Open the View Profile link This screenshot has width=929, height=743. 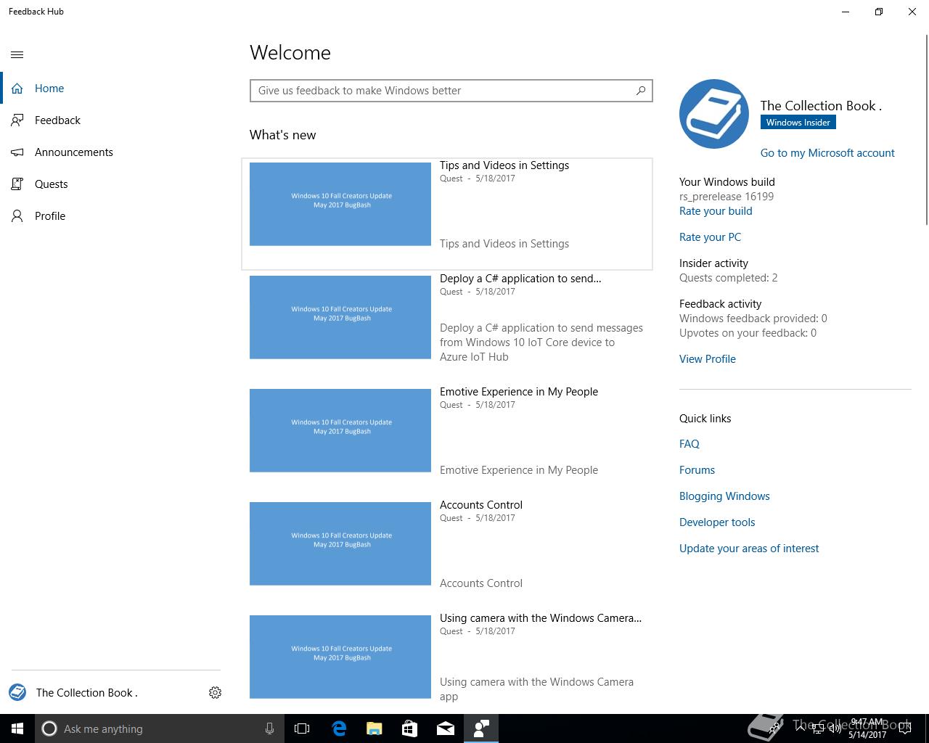click(x=708, y=359)
